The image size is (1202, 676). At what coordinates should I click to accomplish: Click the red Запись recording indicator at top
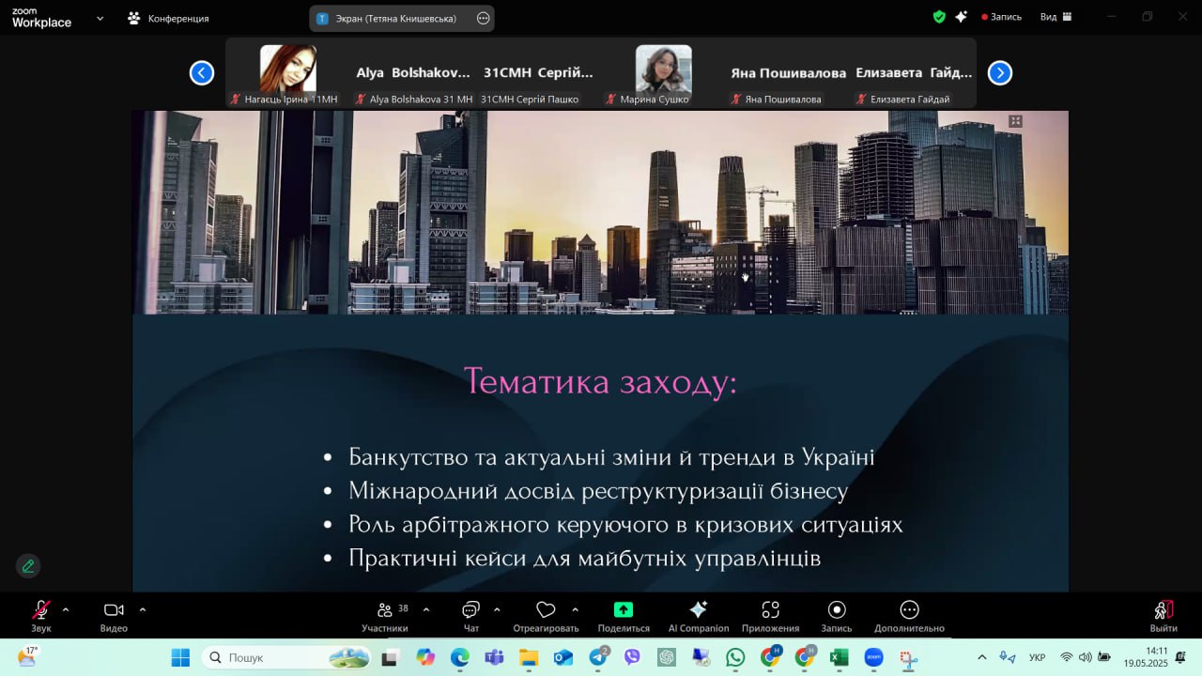pyautogui.click(x=1002, y=17)
